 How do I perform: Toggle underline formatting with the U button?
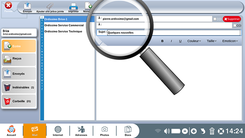point(180,41)
